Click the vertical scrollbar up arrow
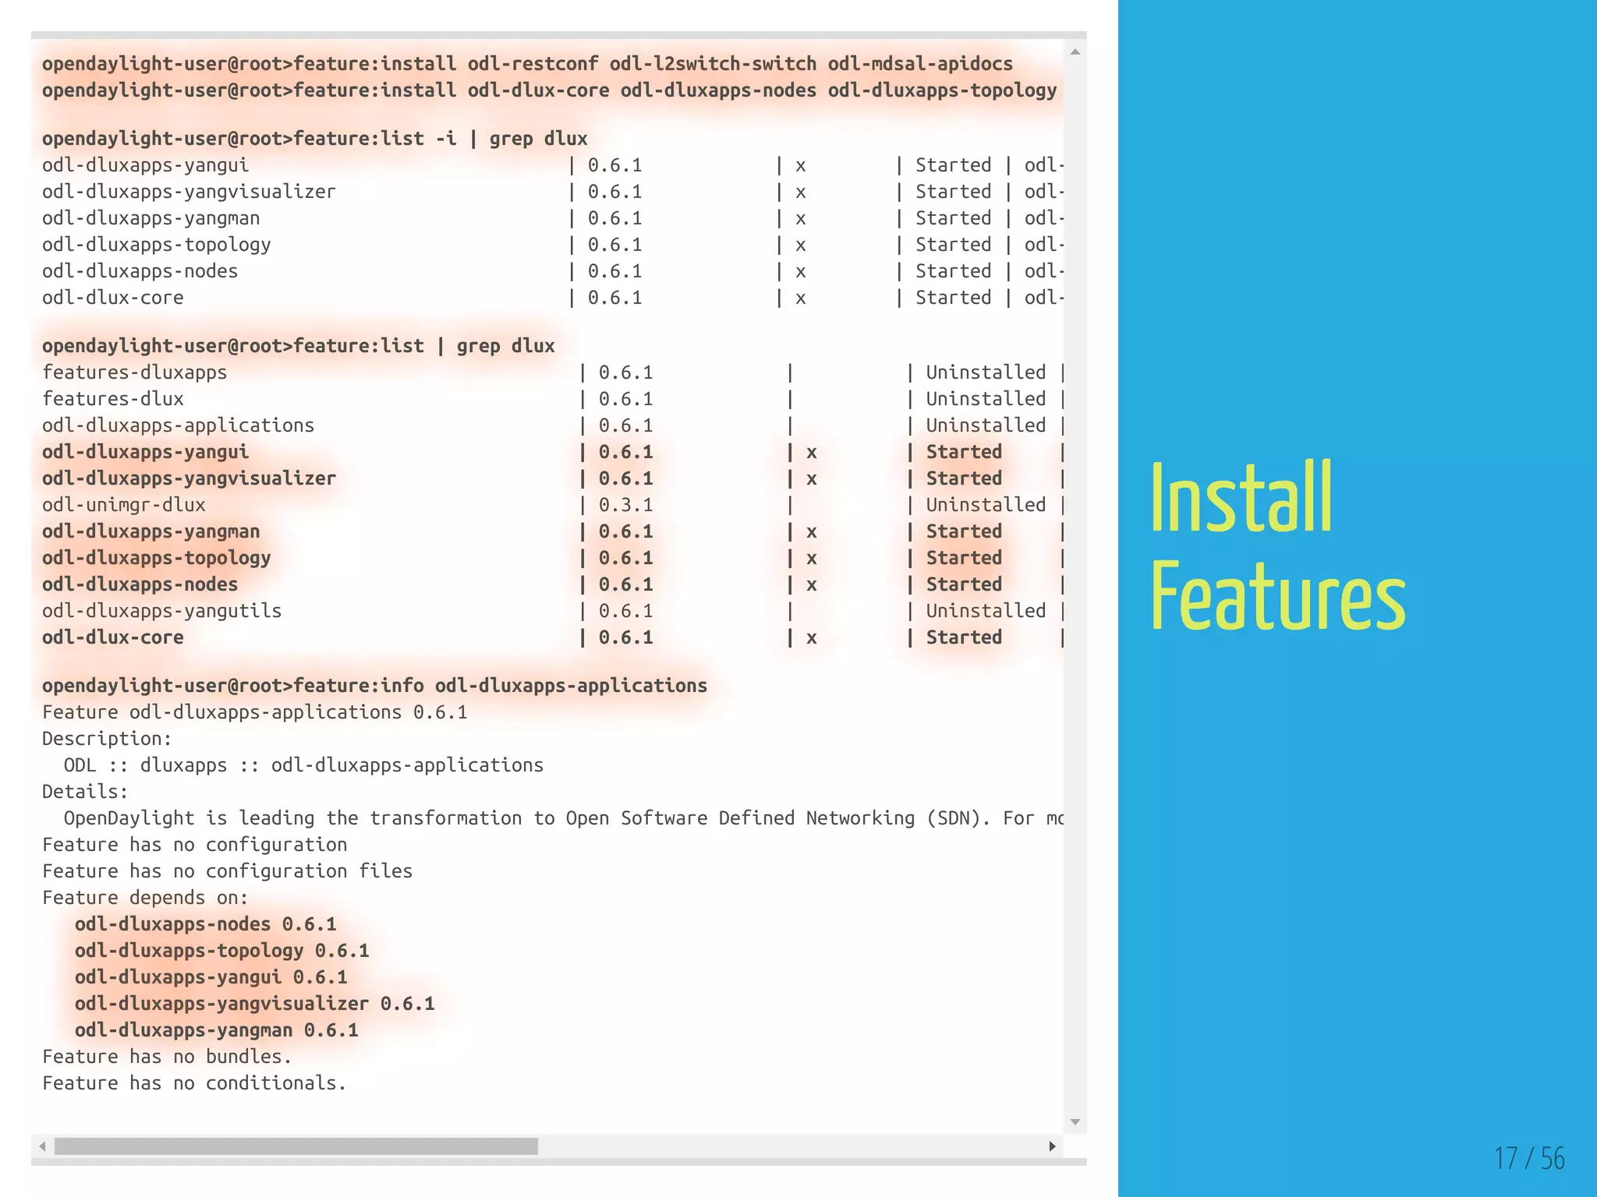Screen dimensions: 1597x1197 point(1075,52)
